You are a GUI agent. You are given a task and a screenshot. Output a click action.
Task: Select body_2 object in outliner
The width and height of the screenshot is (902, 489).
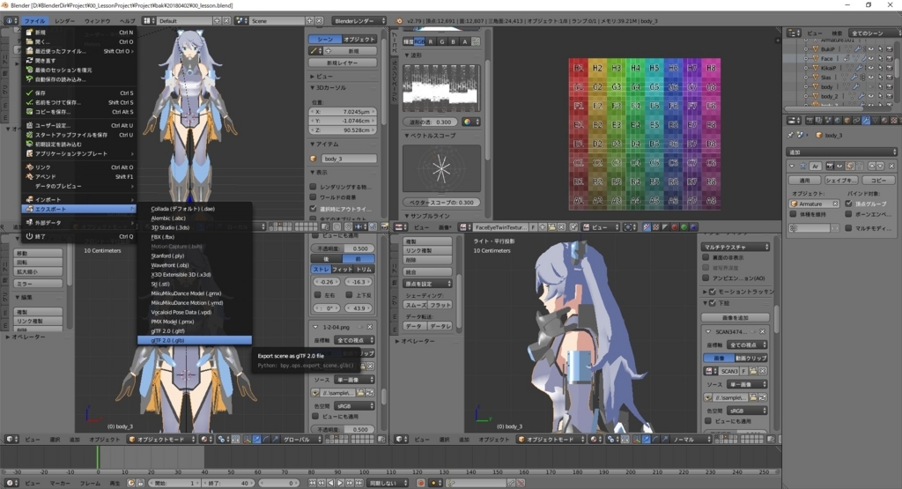pyautogui.click(x=829, y=96)
